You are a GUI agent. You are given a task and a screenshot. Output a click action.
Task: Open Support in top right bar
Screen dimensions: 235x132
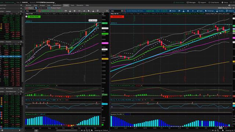[202, 3]
